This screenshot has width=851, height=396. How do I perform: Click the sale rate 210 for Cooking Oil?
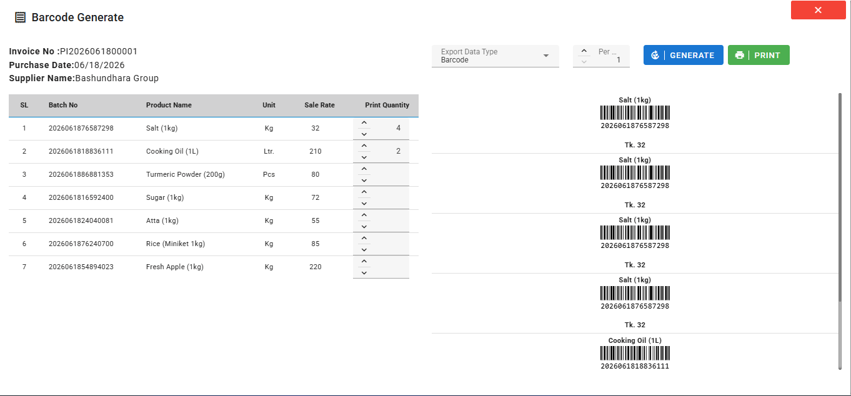tap(316, 151)
